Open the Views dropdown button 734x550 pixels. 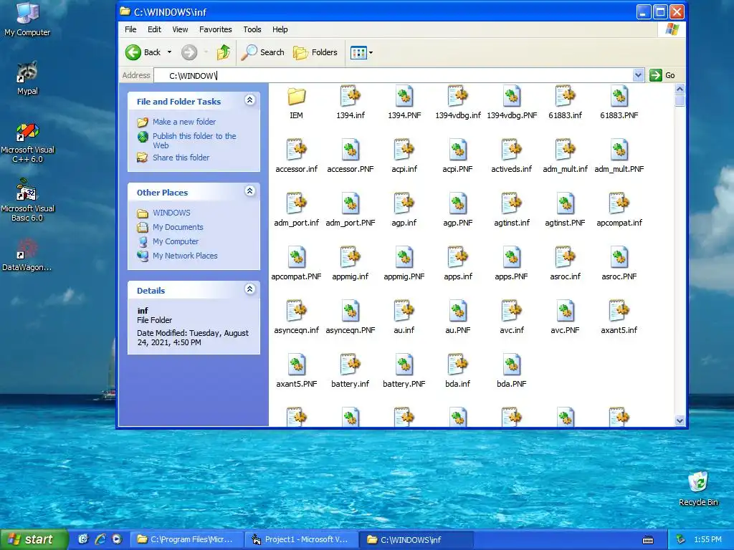[361, 52]
